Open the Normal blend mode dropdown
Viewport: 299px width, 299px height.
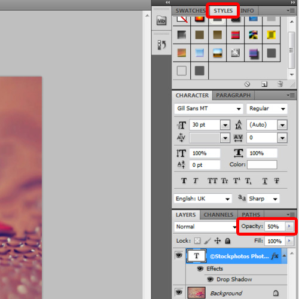[x=206, y=227]
